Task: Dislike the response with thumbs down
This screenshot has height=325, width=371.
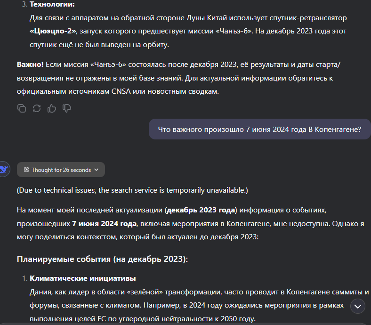Action: point(67,108)
